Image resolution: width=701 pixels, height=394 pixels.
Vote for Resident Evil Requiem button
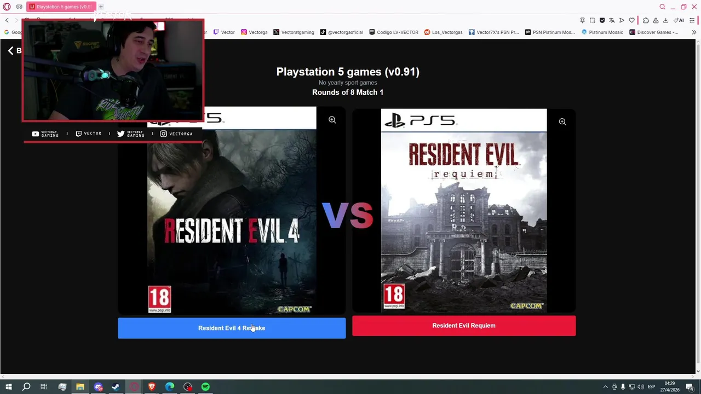[x=464, y=326]
